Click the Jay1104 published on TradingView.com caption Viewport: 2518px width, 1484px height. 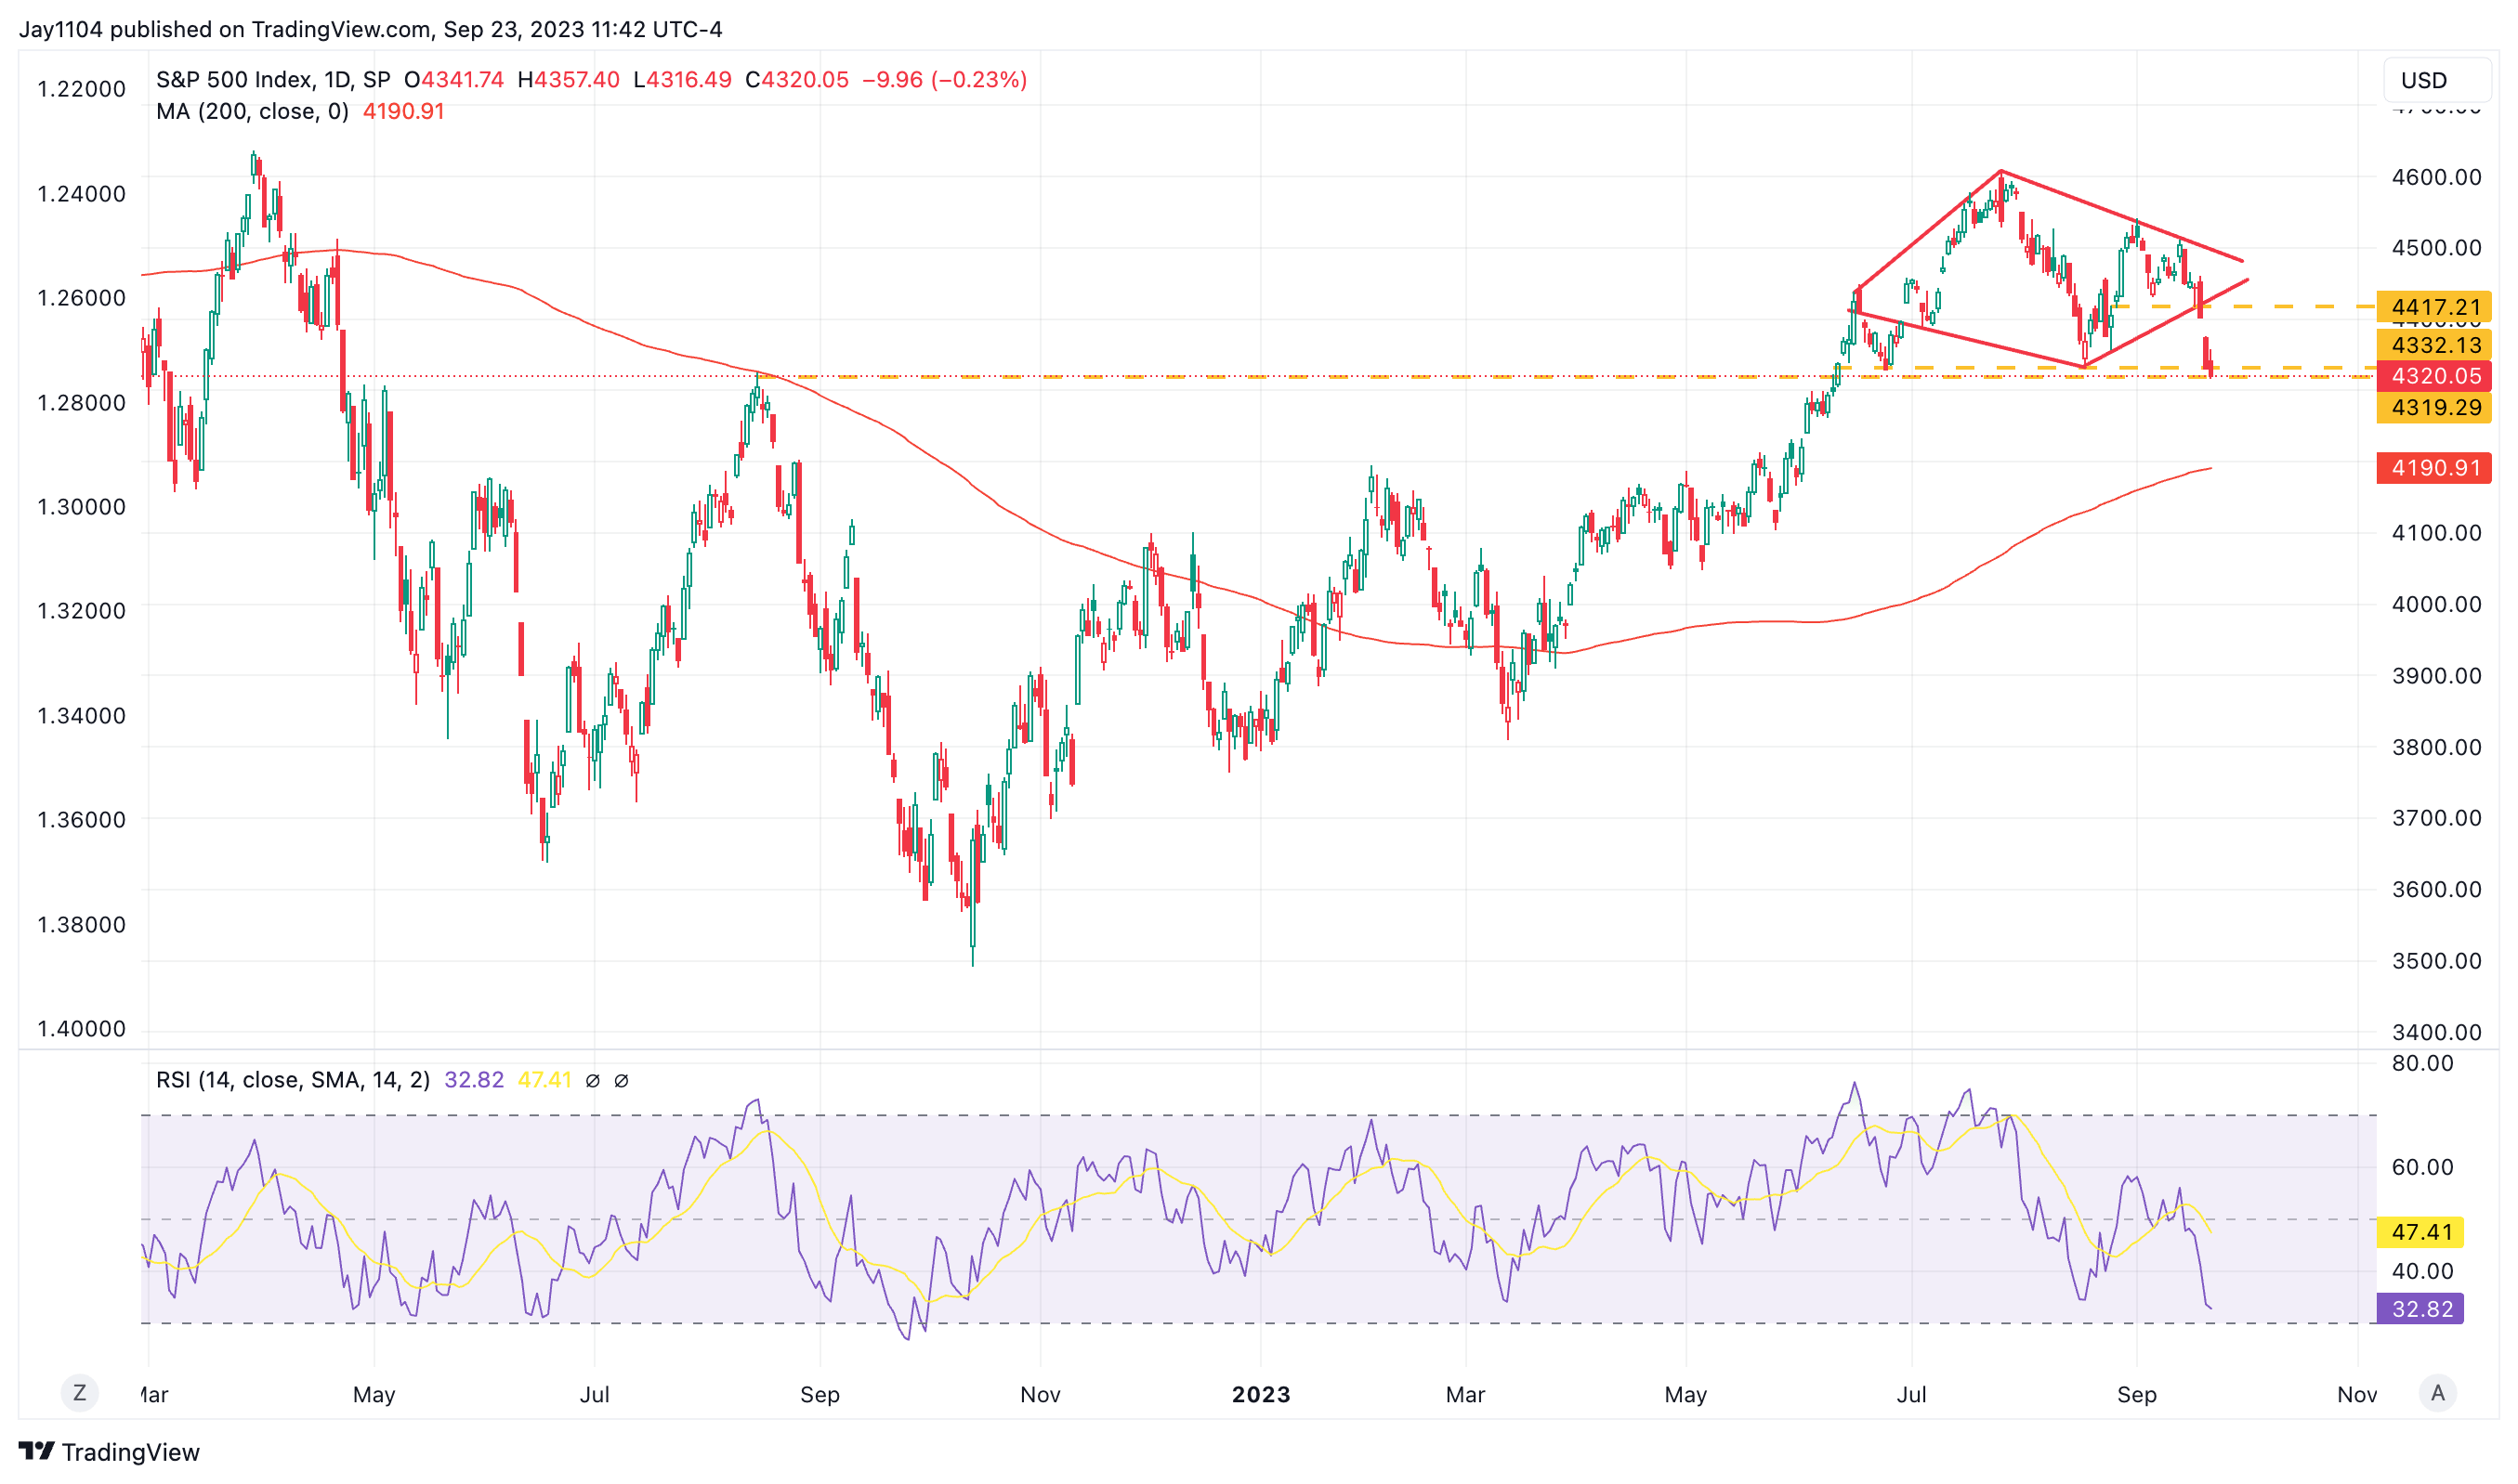pos(370,29)
